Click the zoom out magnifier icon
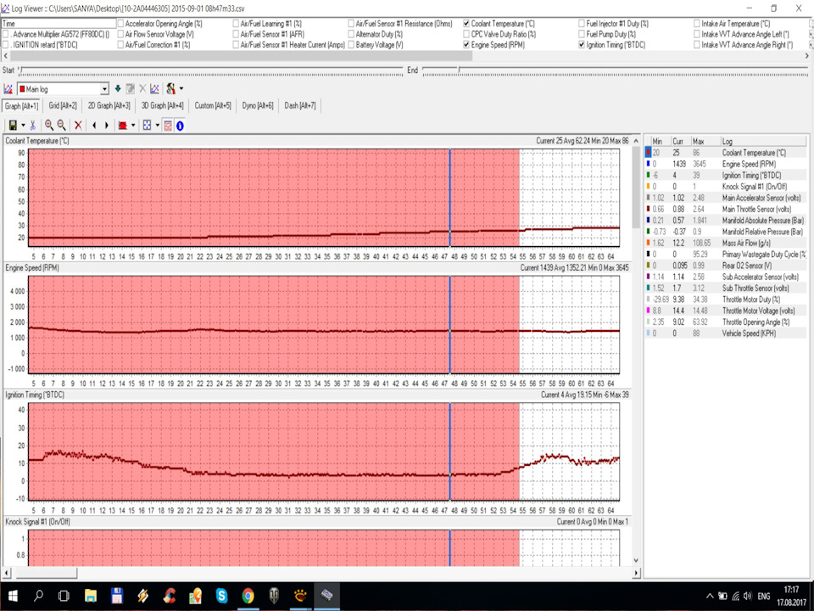Viewport: 814px width, 611px height. click(61, 125)
